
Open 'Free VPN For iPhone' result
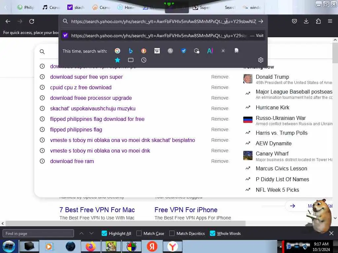pyautogui.click(x=186, y=210)
